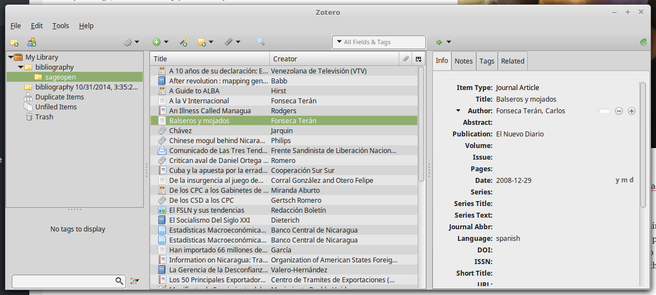This screenshot has height=295, width=656.
Task: Click the attachment column header icon
Action: (405, 59)
